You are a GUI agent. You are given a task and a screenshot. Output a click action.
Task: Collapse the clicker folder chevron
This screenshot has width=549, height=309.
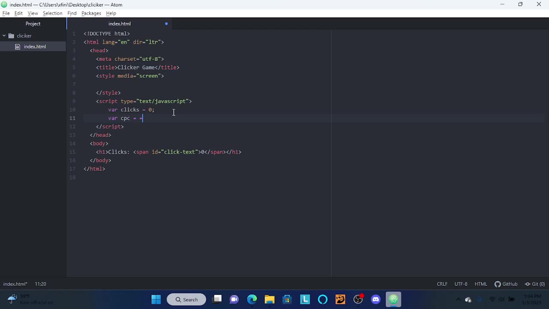click(x=4, y=36)
